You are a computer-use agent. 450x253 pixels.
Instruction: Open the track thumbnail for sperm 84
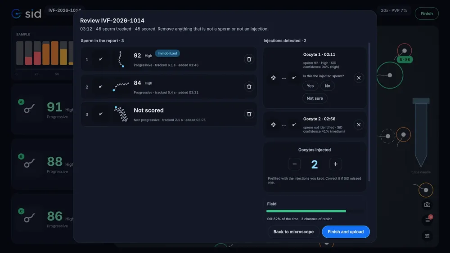pyautogui.click(x=121, y=87)
